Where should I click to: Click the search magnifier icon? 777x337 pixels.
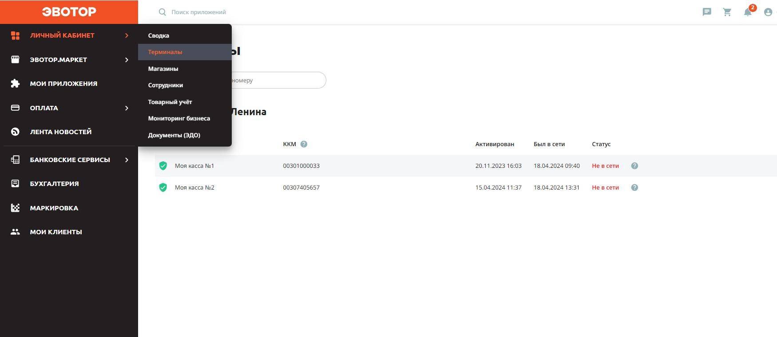(x=163, y=12)
